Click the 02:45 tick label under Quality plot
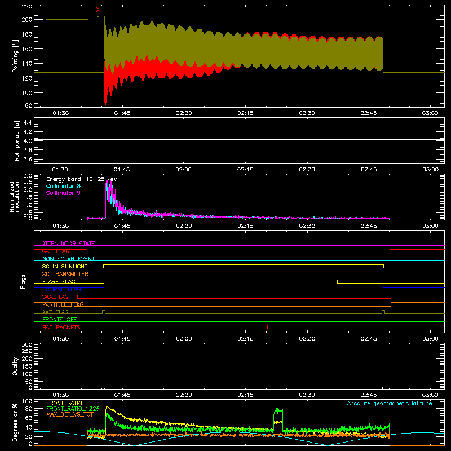Screen dimensions: 451x451 pyautogui.click(x=369, y=395)
